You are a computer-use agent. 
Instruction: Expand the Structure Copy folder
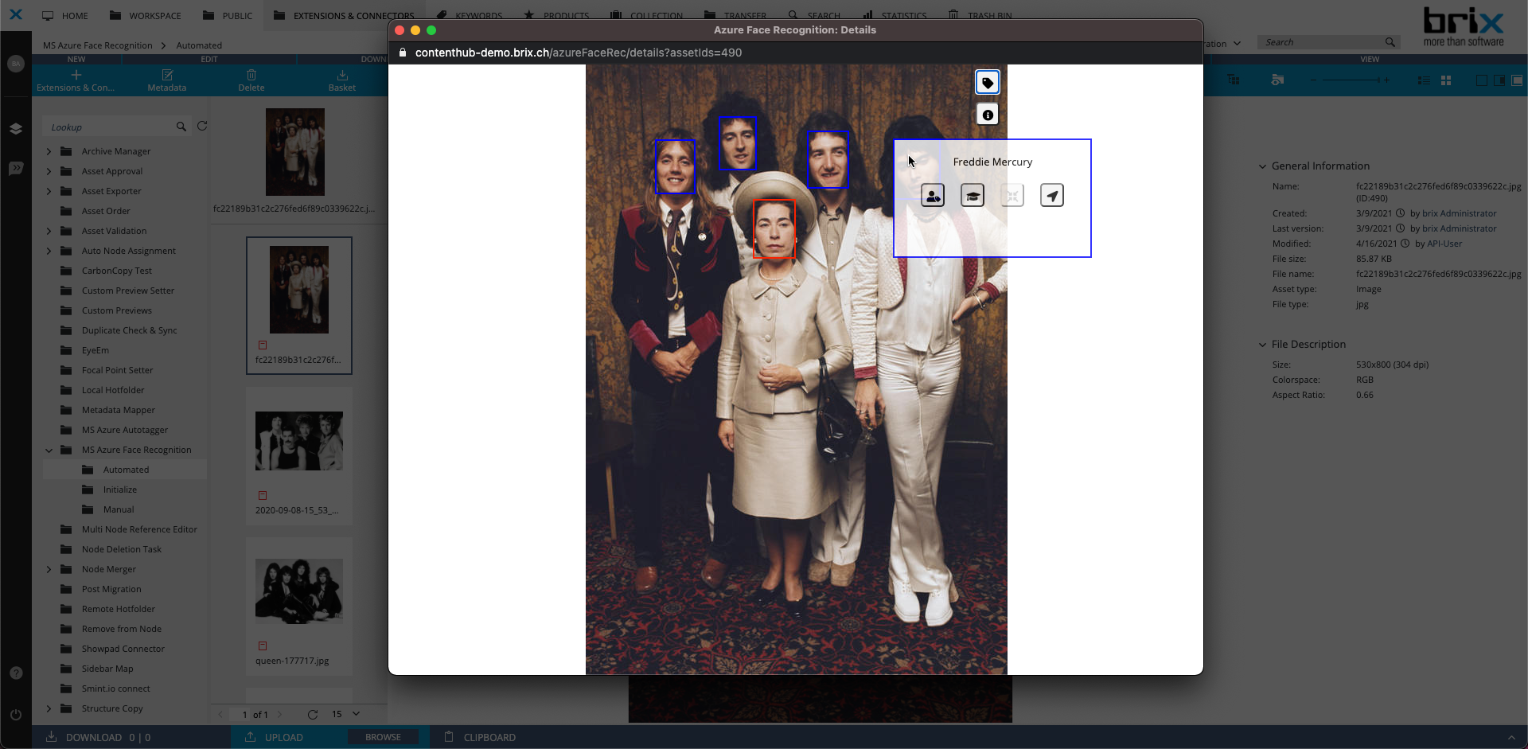click(49, 708)
